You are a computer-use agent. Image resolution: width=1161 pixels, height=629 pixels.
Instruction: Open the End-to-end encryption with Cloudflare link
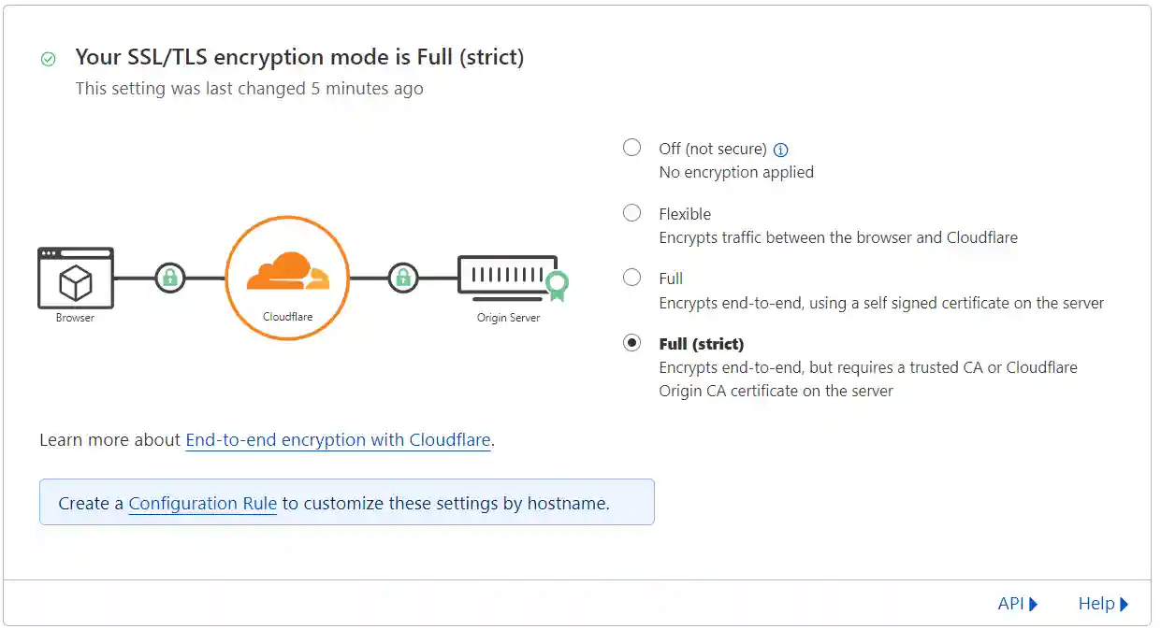point(339,439)
